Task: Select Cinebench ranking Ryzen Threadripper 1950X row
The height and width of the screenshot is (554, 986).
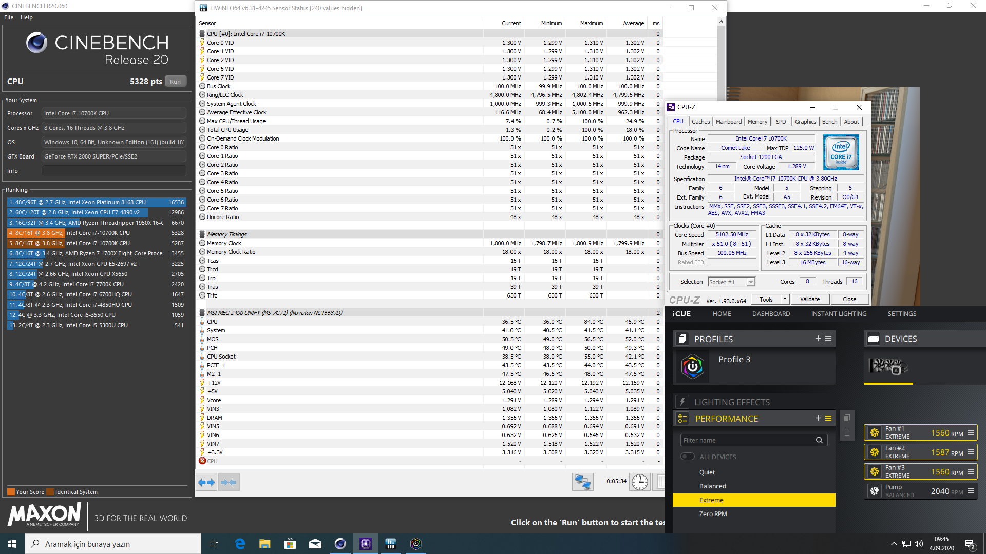Action: [96, 223]
